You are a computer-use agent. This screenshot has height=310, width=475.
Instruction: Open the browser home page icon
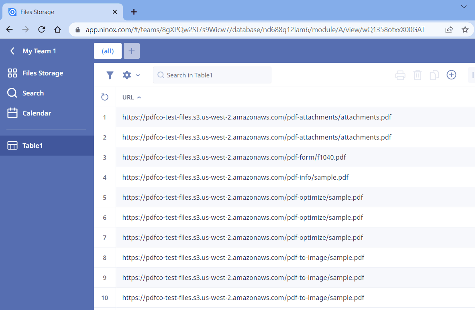coord(57,29)
